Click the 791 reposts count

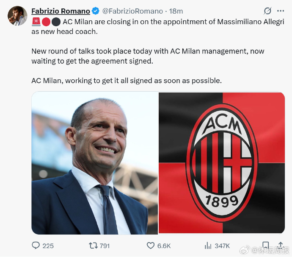pyautogui.click(x=105, y=246)
